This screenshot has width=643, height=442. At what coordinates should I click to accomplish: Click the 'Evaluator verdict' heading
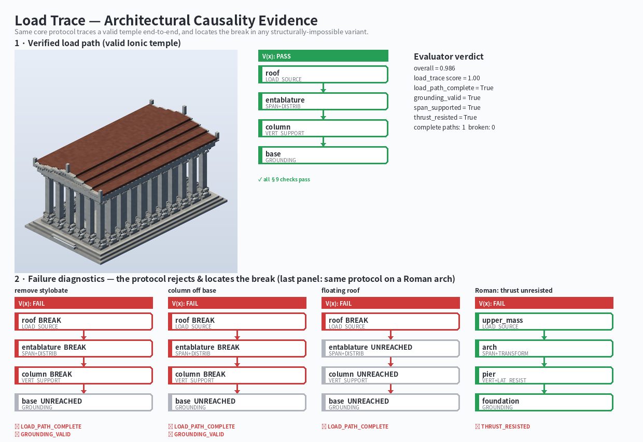[x=449, y=56]
